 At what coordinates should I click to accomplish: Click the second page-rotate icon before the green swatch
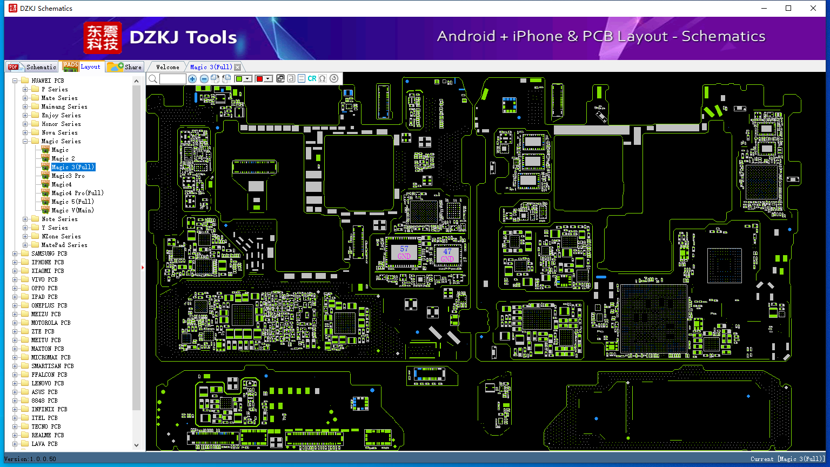226,79
